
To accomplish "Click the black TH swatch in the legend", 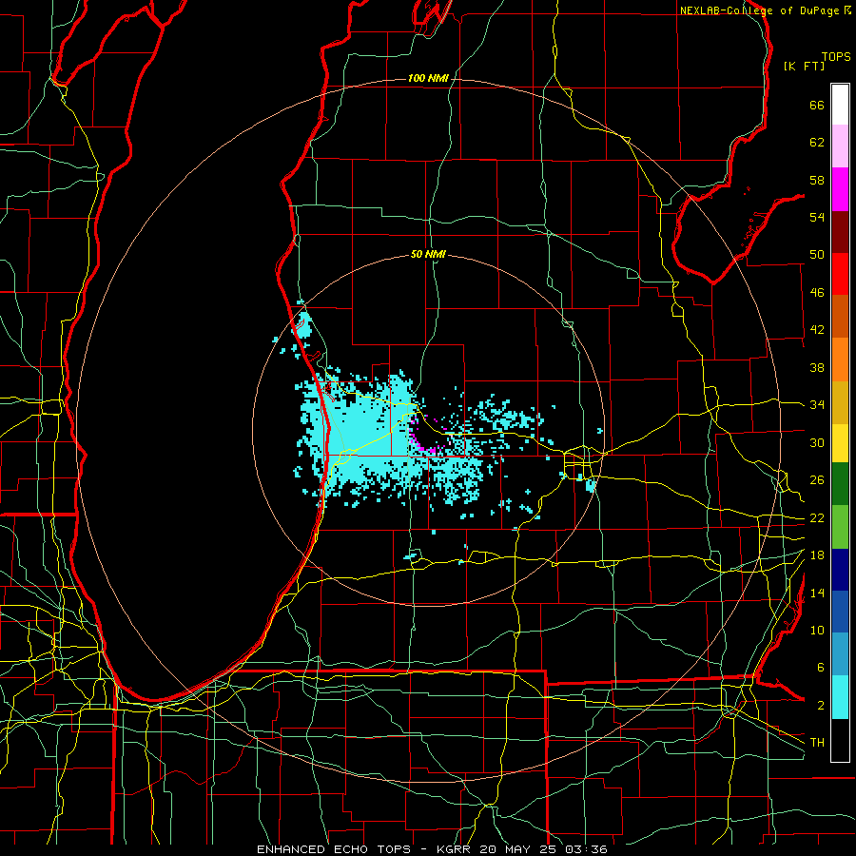I will [840, 740].
